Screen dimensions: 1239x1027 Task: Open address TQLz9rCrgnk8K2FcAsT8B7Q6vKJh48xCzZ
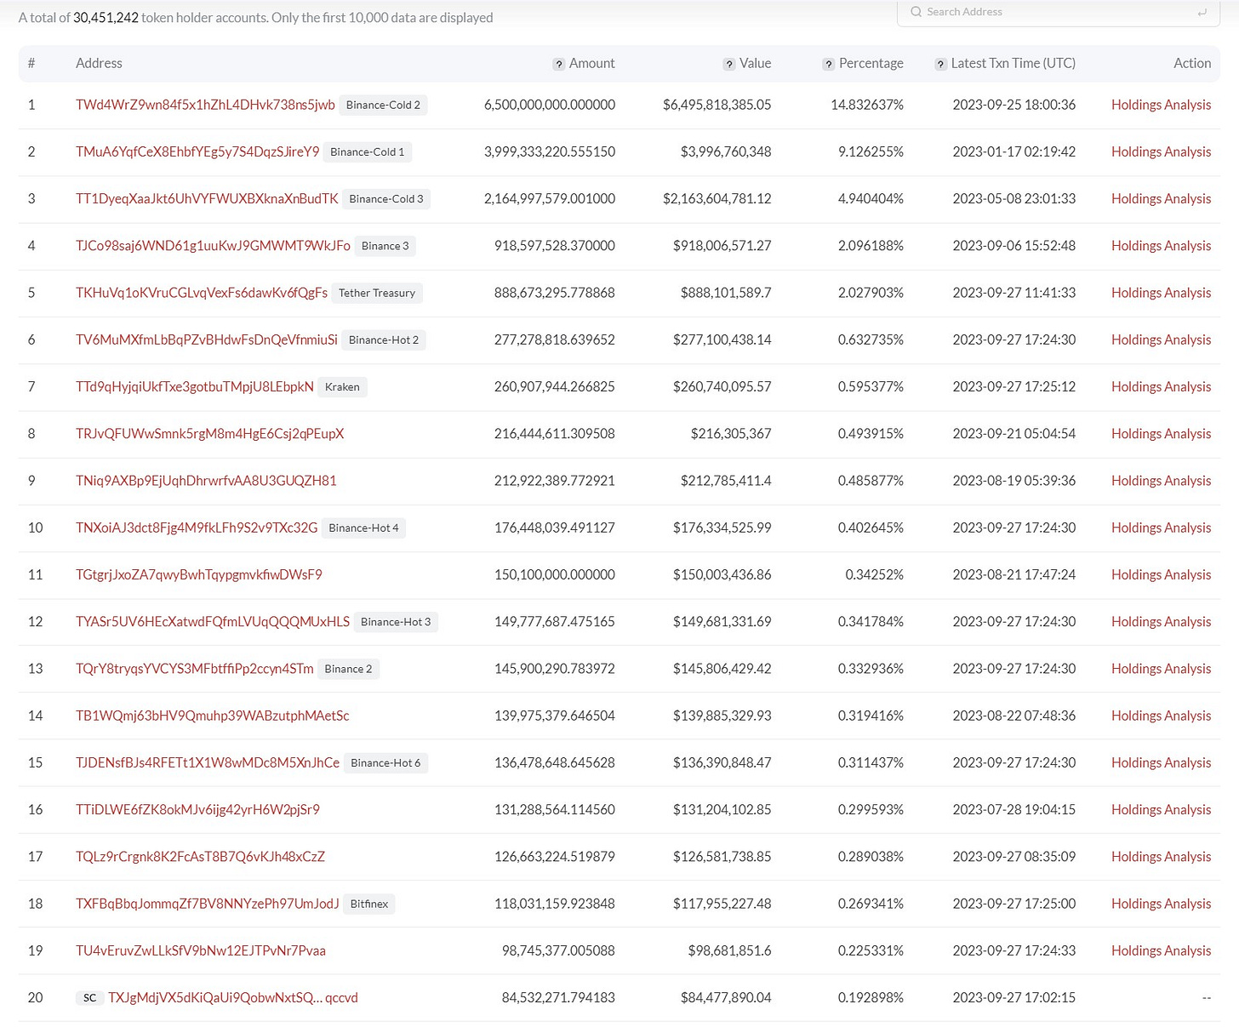tap(200, 857)
